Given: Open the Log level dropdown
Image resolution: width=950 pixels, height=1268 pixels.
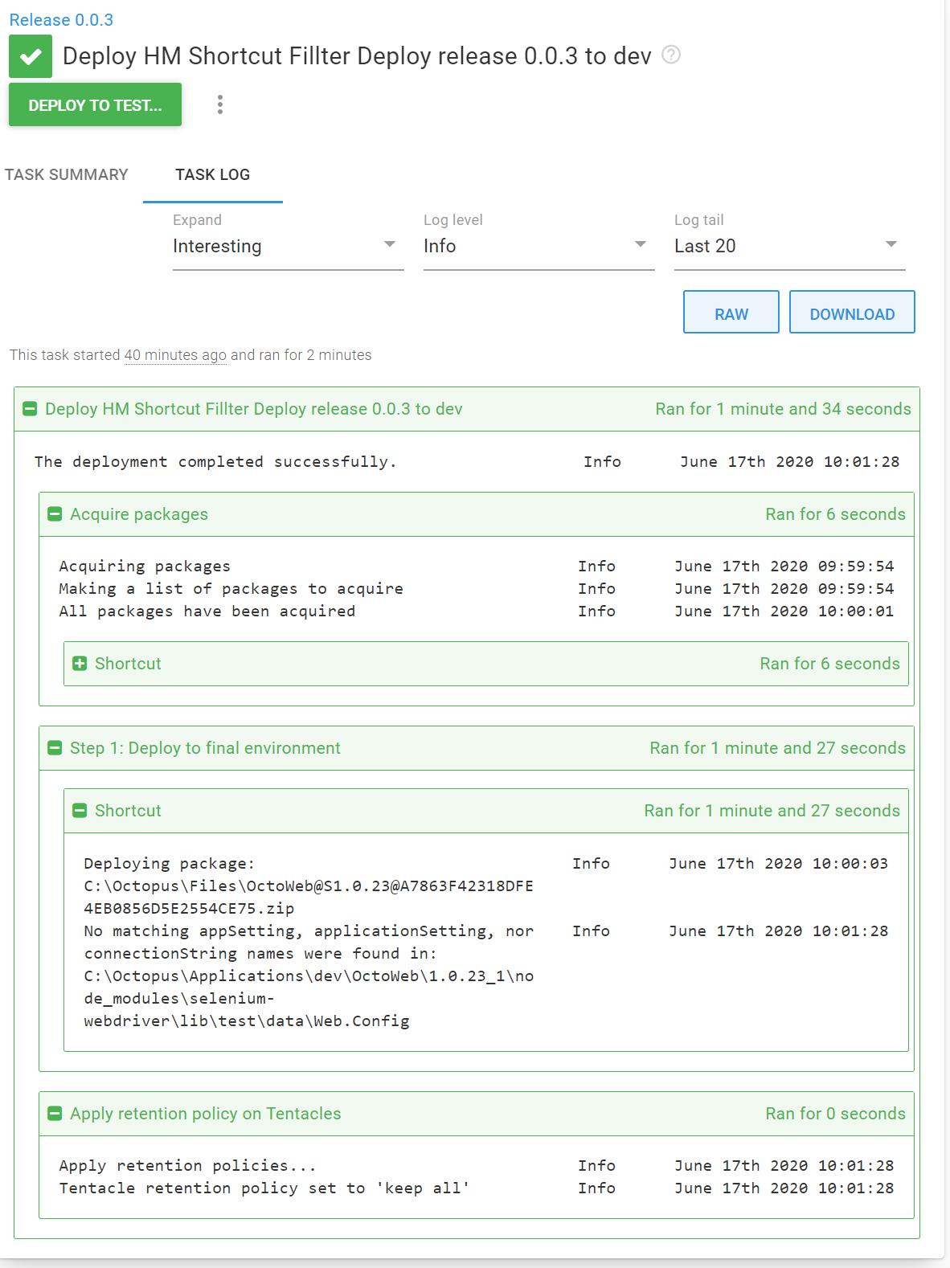Looking at the screenshot, I should (538, 246).
